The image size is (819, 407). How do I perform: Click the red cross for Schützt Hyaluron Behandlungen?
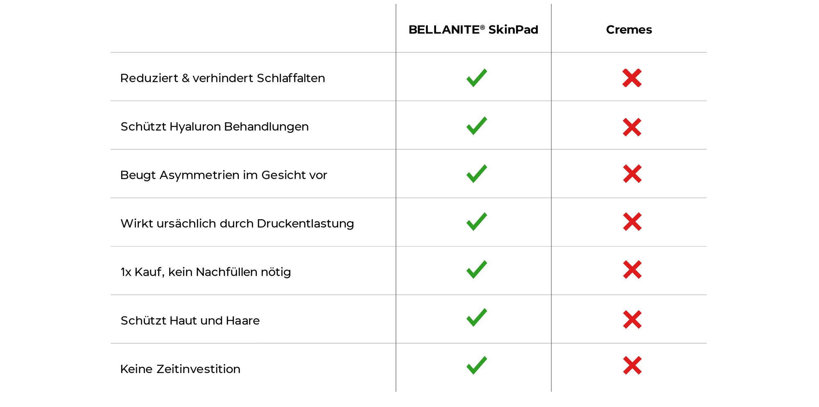pyautogui.click(x=632, y=127)
